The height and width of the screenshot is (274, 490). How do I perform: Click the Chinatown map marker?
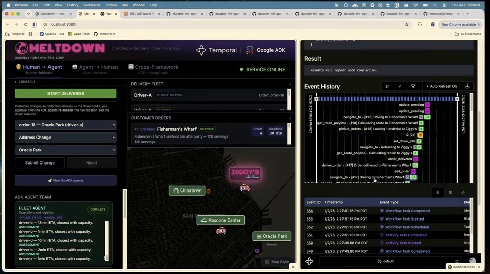point(187,191)
